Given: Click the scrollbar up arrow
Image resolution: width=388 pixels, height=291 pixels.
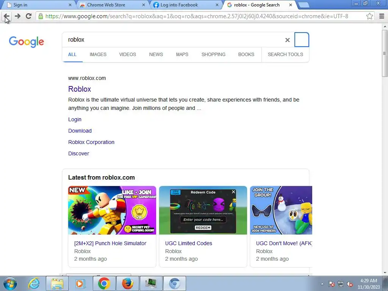Looking at the screenshot, I should pos(385,26).
